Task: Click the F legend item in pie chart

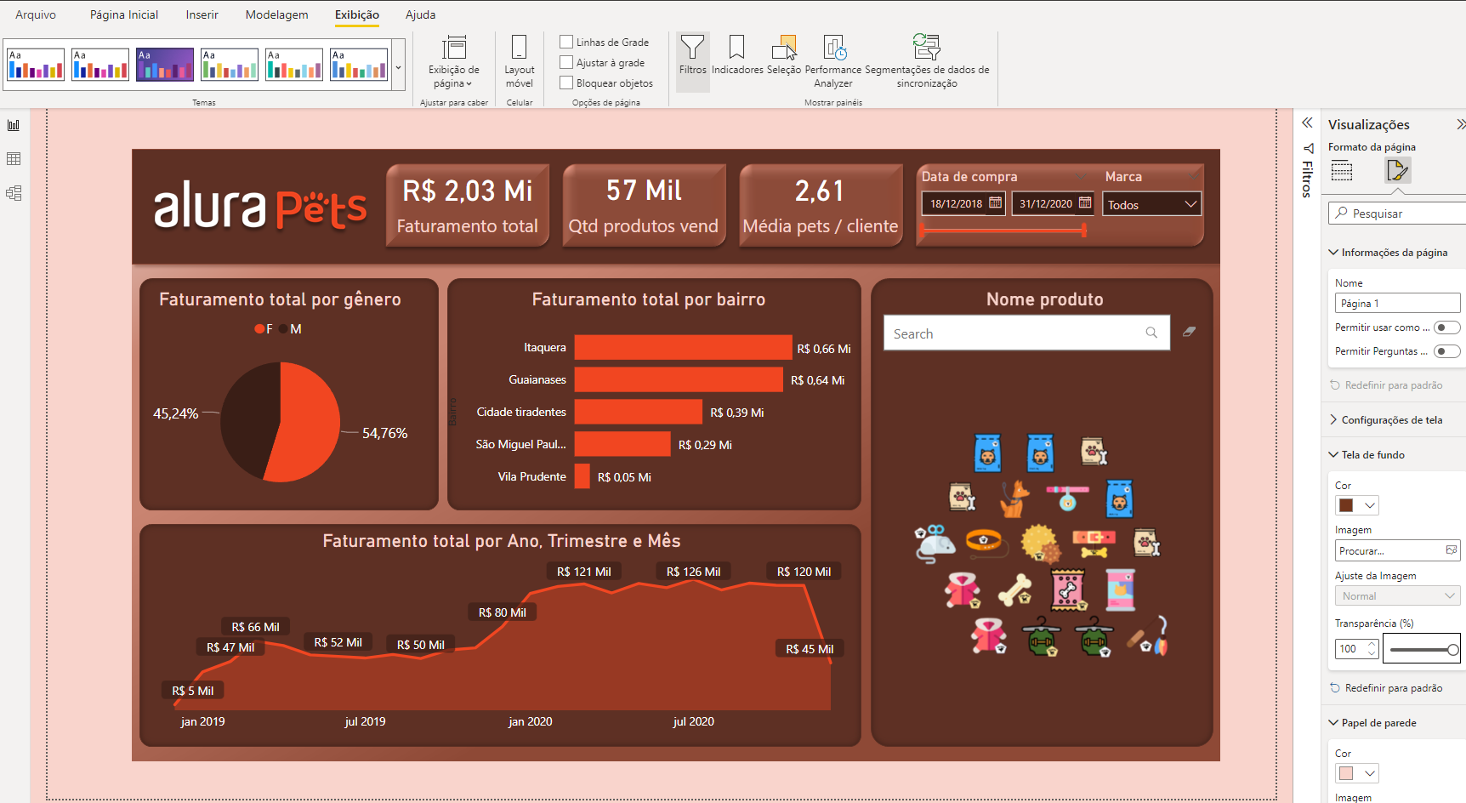Action: [x=264, y=329]
